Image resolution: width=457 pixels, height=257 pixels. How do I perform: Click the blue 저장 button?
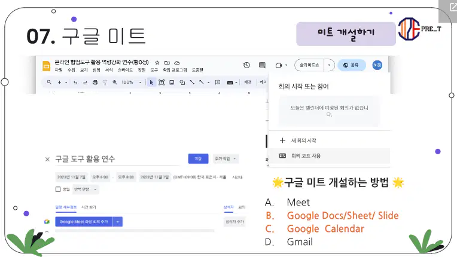198,158
